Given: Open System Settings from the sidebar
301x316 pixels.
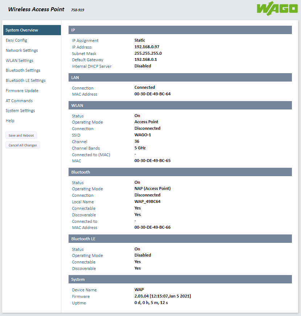Looking at the screenshot, I should pos(20,111).
